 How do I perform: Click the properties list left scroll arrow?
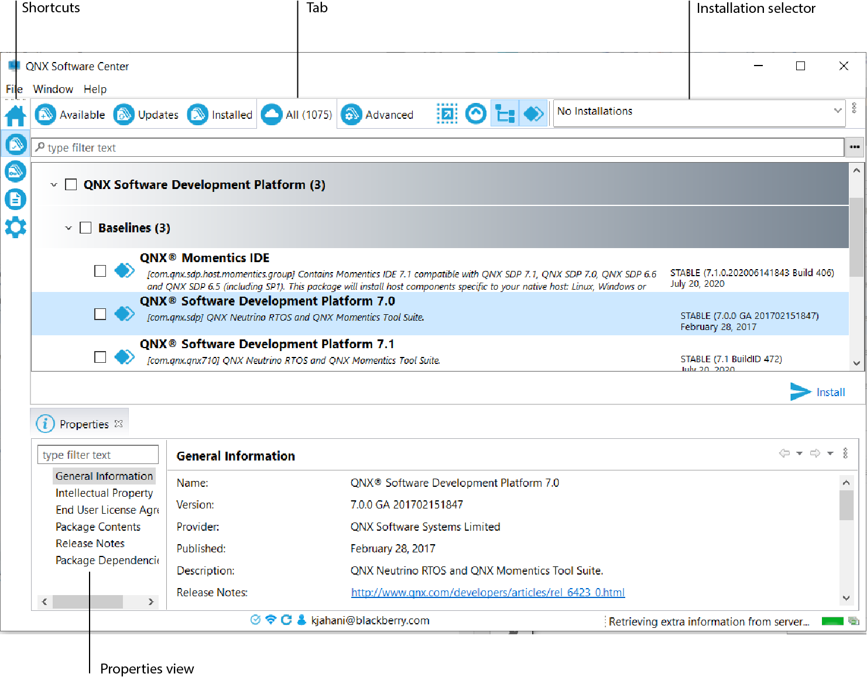(x=44, y=602)
